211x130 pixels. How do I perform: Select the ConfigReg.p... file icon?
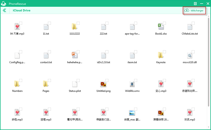point(17,55)
